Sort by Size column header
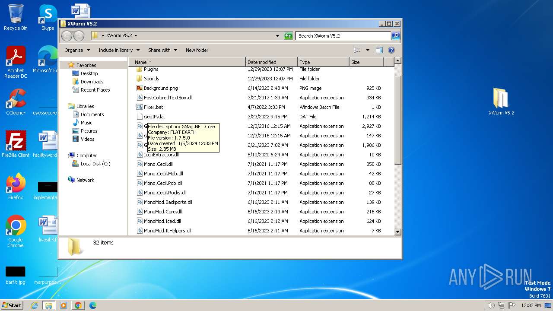This screenshot has width=553, height=311. click(x=366, y=62)
